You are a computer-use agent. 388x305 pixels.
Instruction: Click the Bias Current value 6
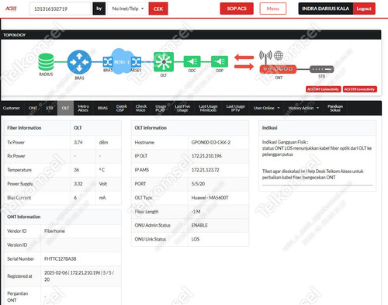point(75,198)
